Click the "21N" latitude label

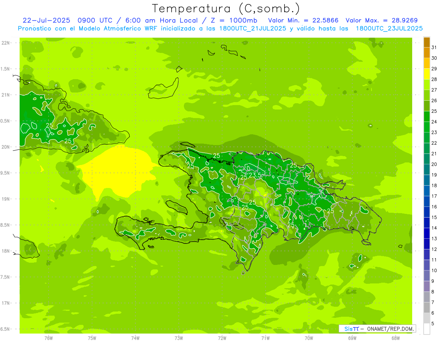6,95
